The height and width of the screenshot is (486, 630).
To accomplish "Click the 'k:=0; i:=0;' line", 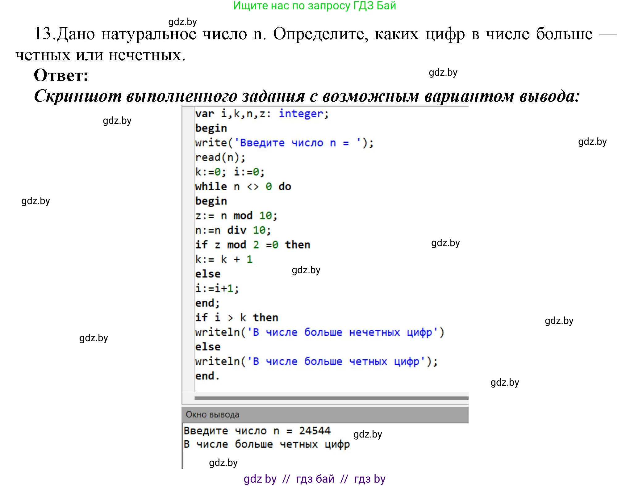I will click(230, 172).
